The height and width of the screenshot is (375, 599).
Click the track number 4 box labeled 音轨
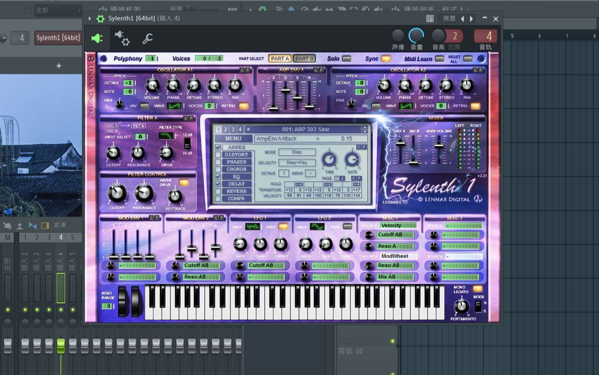click(x=486, y=36)
